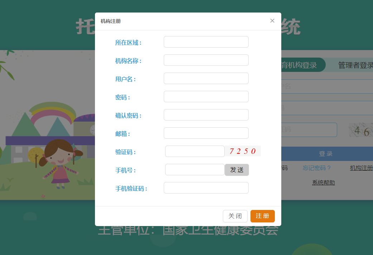
Task: Click the 手机号 input field
Action: pos(195,170)
